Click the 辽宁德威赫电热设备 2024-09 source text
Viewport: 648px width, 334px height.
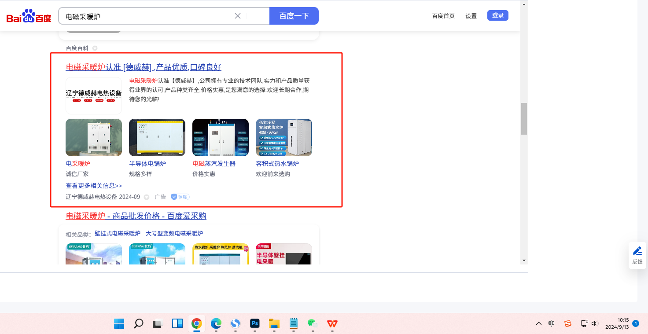point(103,197)
